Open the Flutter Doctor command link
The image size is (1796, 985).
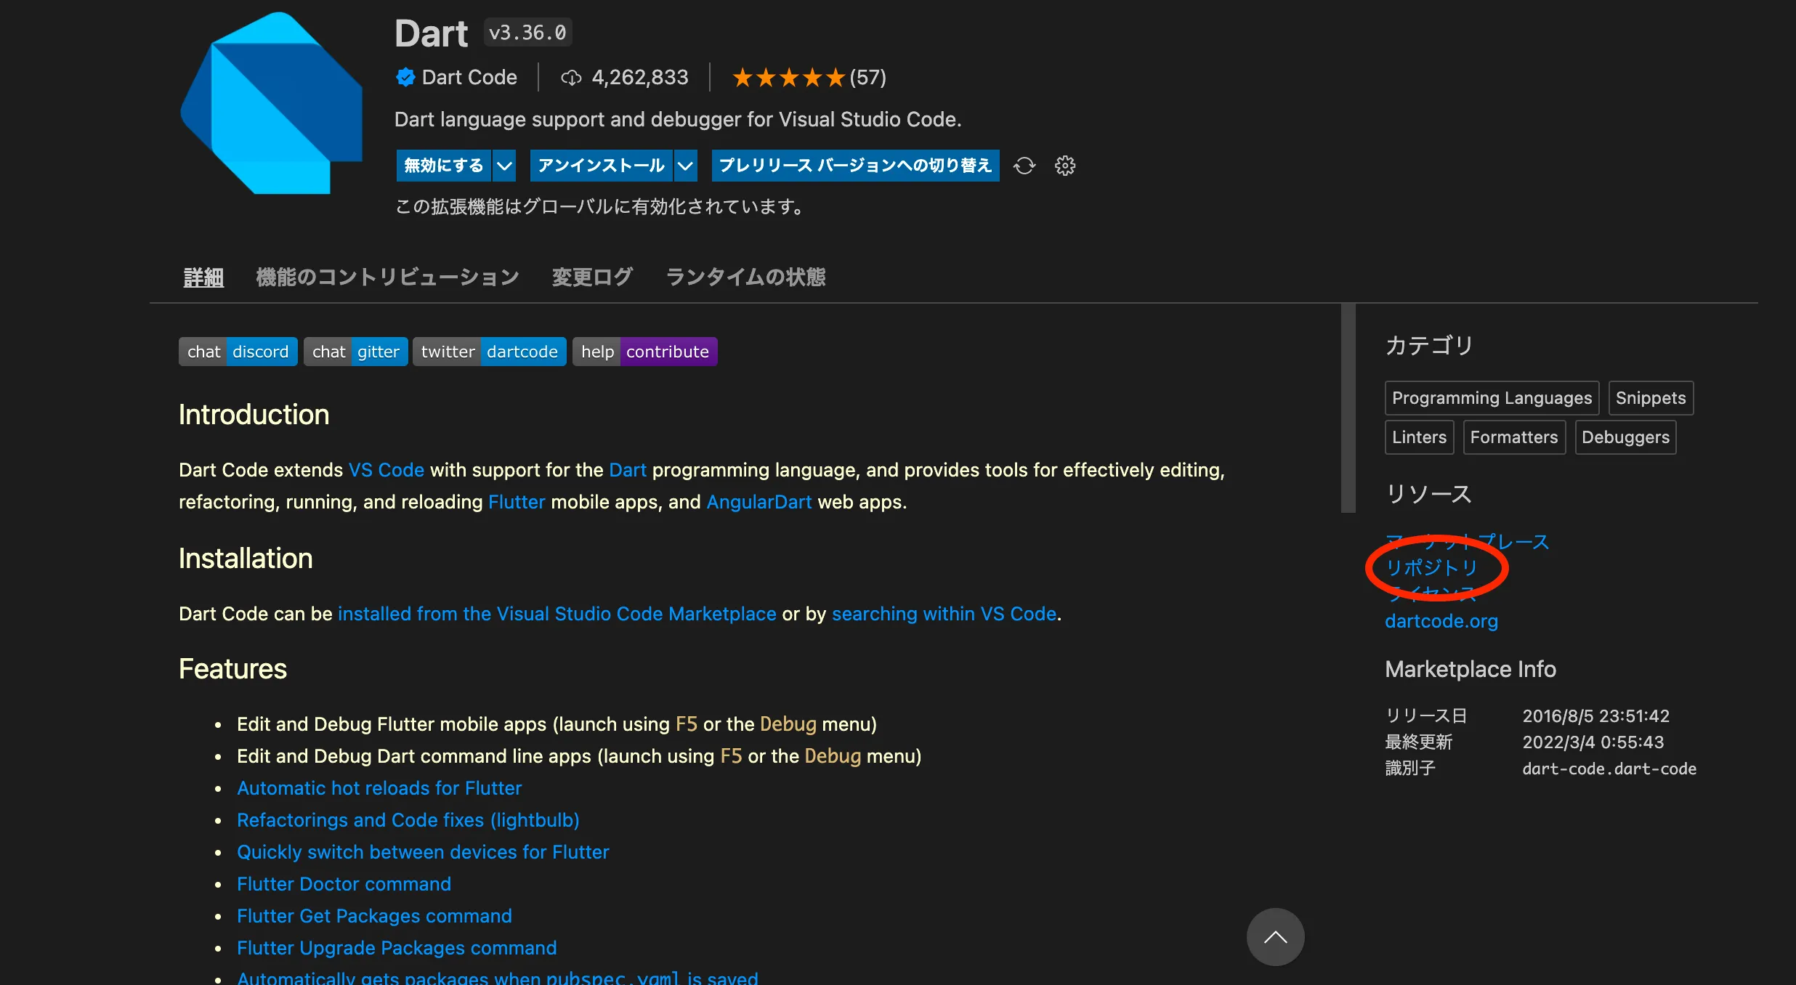344,884
